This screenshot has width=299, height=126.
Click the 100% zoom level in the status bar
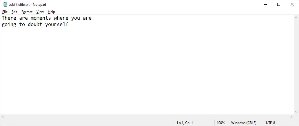(x=221, y=123)
